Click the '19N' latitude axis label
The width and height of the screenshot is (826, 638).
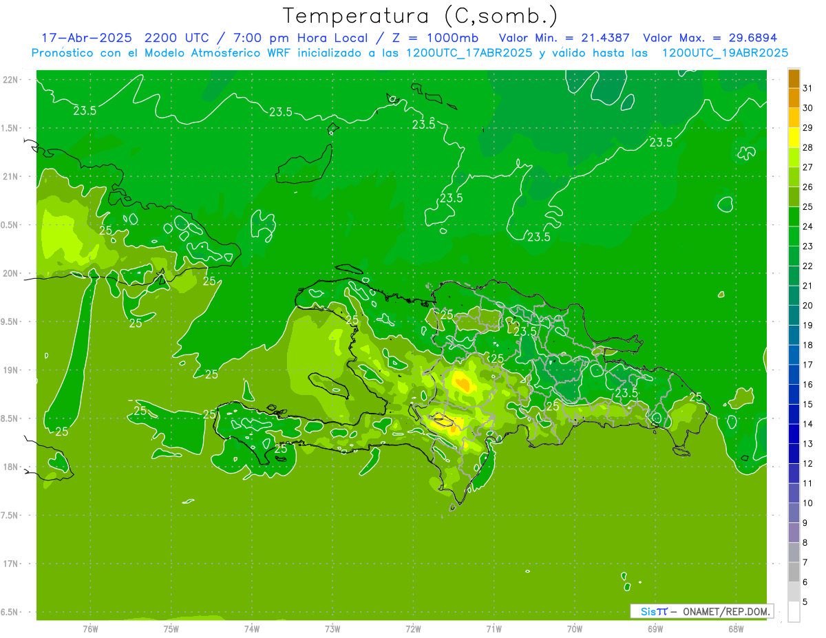pyautogui.click(x=11, y=370)
